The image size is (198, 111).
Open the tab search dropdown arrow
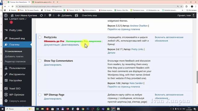[5, 2]
